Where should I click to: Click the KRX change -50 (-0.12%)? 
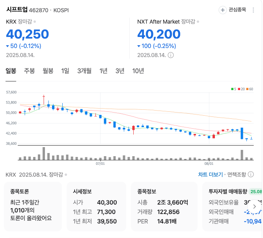[24, 46]
